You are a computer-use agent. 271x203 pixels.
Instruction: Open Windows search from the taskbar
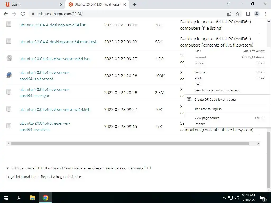click(x=19, y=198)
